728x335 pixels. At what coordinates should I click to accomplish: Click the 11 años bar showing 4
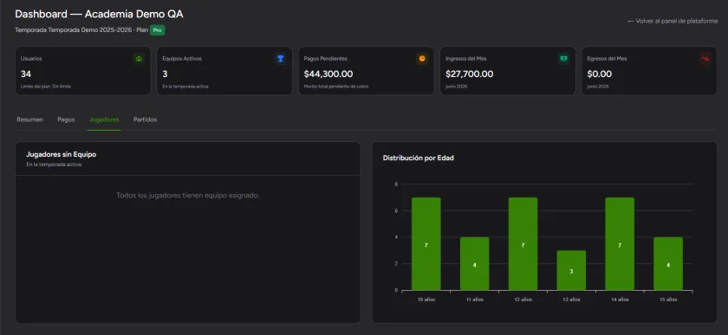point(475,263)
